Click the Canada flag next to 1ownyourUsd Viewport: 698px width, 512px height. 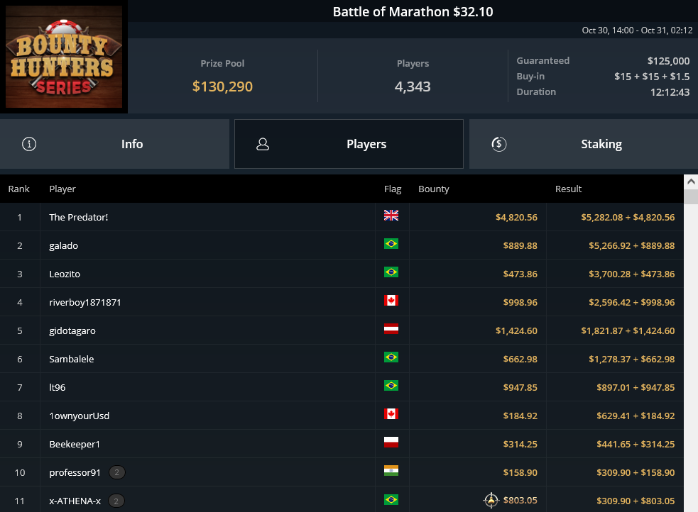click(x=391, y=414)
